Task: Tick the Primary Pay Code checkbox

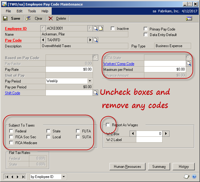Action: click(x=146, y=29)
